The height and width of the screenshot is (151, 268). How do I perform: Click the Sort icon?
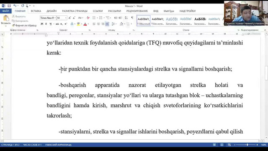point(126,18)
